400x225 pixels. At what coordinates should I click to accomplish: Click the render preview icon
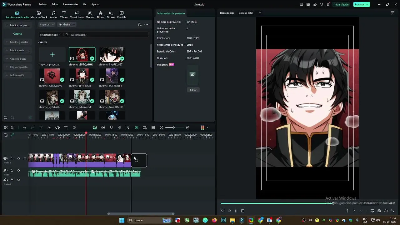[x=103, y=127]
